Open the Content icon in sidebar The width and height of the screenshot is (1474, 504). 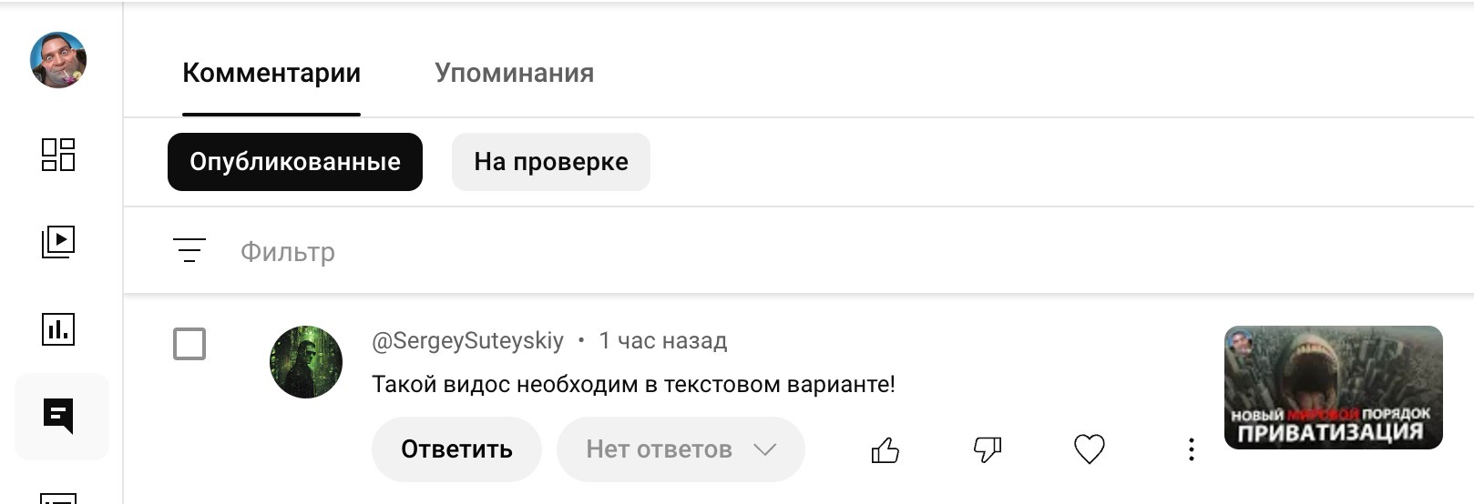[58, 241]
